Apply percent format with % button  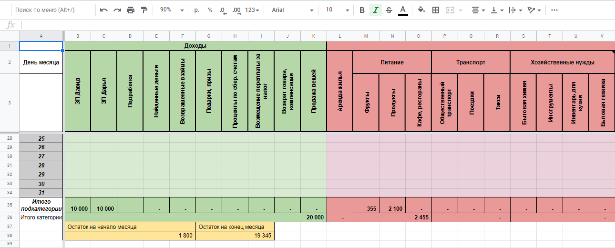pos(210,10)
